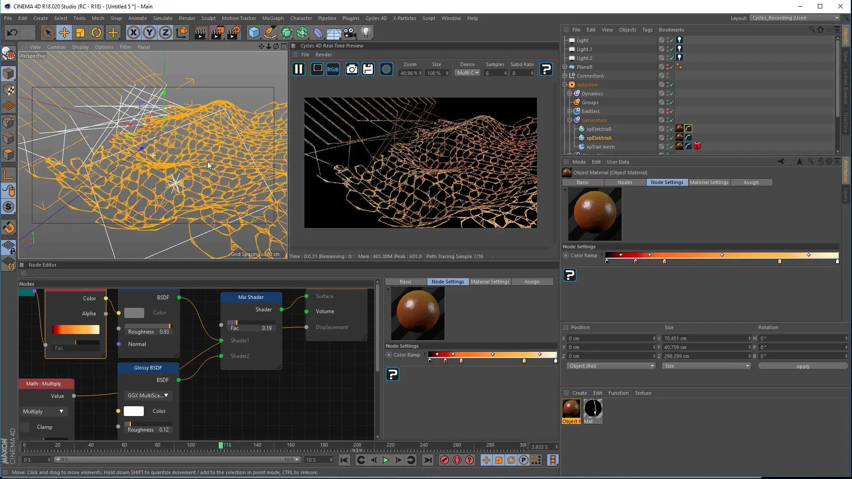This screenshot has height=479, width=852.
Task: Play the animation forward
Action: [386, 460]
